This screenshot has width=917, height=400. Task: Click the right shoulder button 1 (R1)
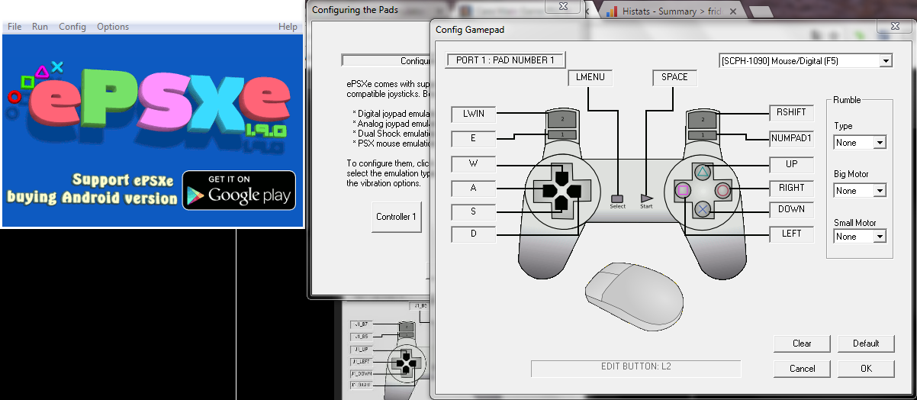702,135
